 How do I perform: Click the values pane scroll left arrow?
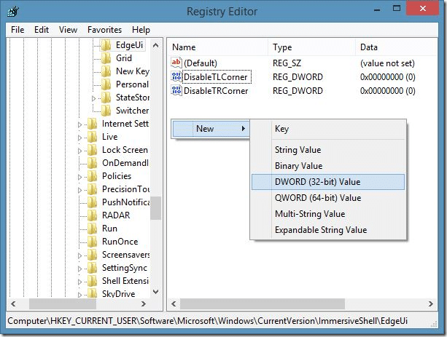[174, 304]
